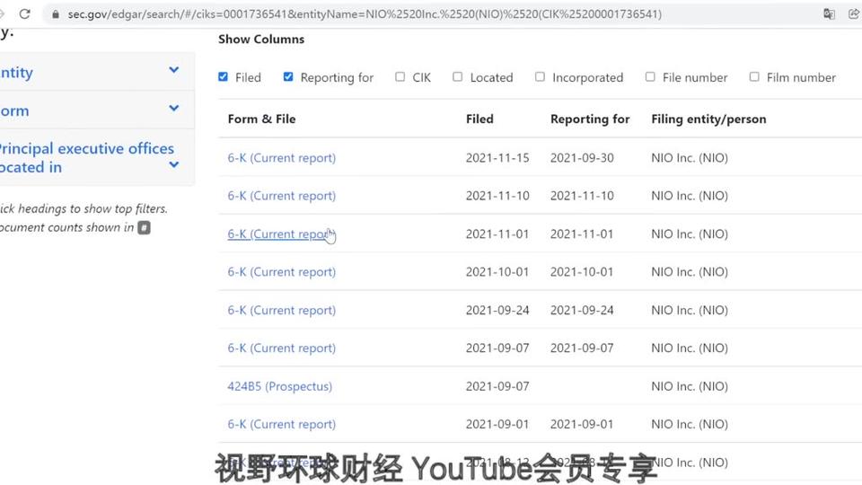Open 6-K report filed 2021-09-24
This screenshot has width=862, height=485.
[x=281, y=310]
